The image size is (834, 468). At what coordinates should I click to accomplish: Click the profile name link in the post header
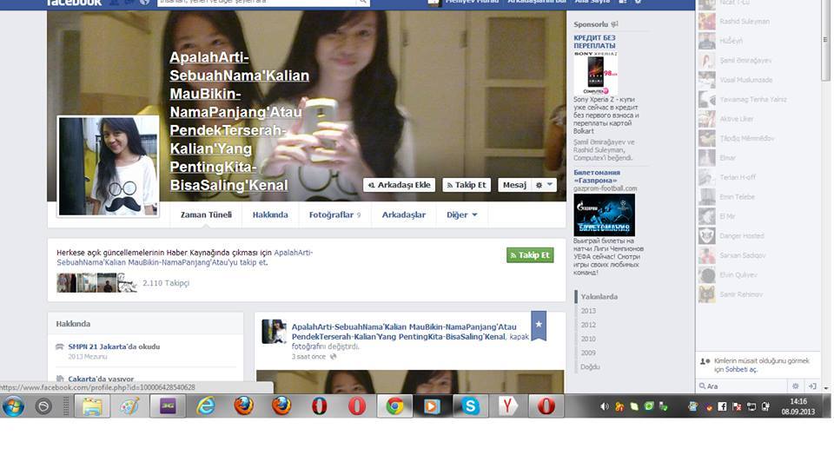click(x=404, y=332)
